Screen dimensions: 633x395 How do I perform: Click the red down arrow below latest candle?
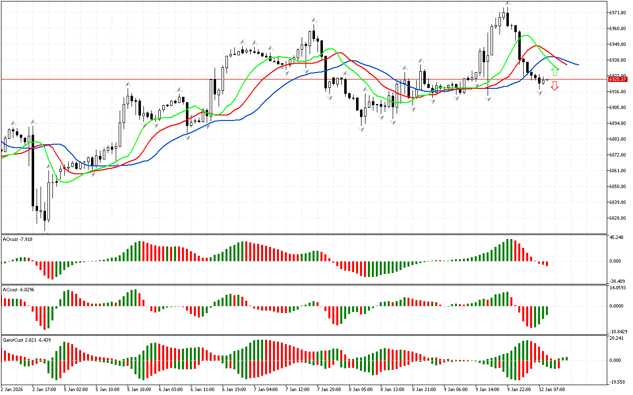[555, 86]
